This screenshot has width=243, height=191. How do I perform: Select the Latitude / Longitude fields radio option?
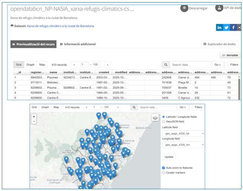pyautogui.click(x=164, y=117)
